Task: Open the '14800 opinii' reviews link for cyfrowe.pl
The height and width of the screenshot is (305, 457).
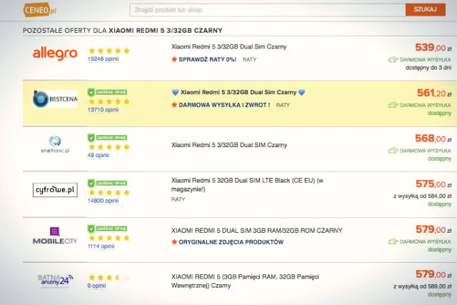Action: pos(103,201)
